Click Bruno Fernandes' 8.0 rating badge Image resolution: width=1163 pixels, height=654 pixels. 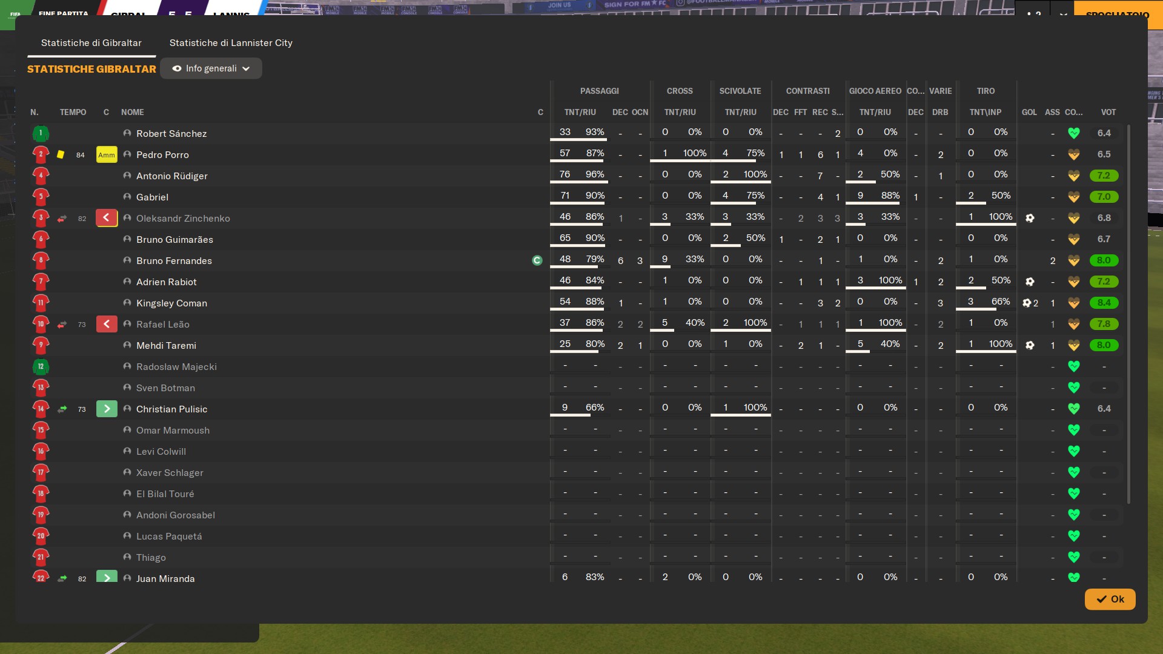coord(1104,260)
